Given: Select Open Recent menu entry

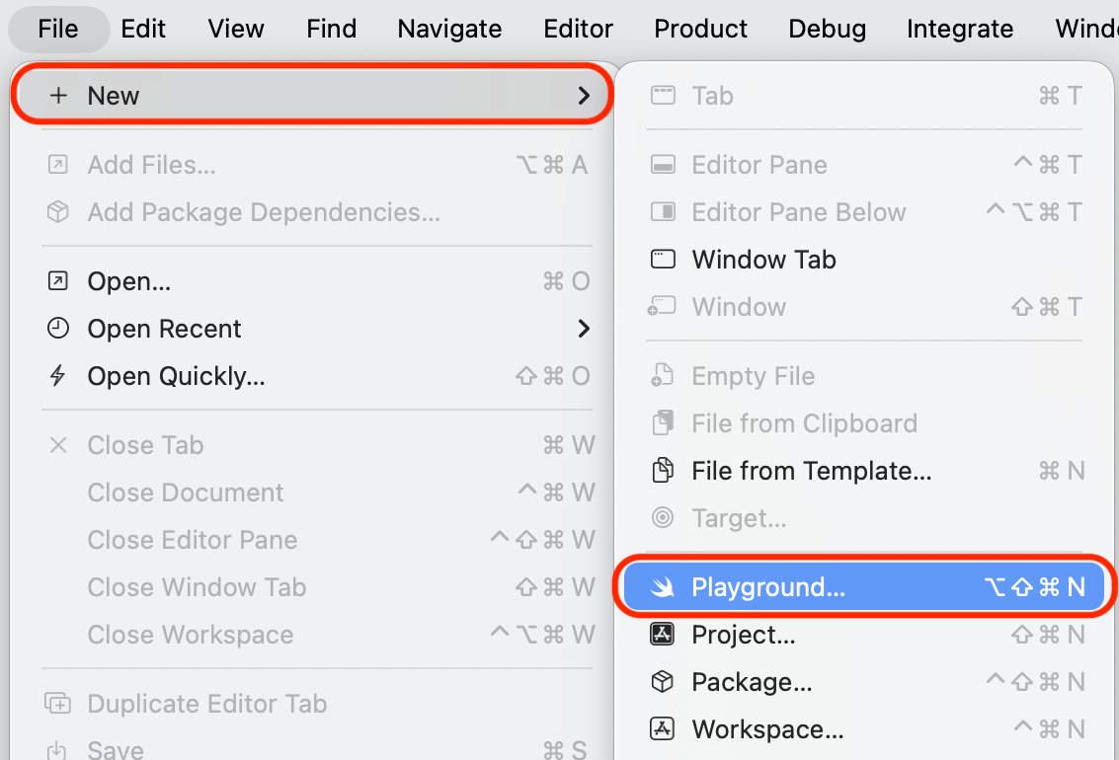Looking at the screenshot, I should point(317,329).
